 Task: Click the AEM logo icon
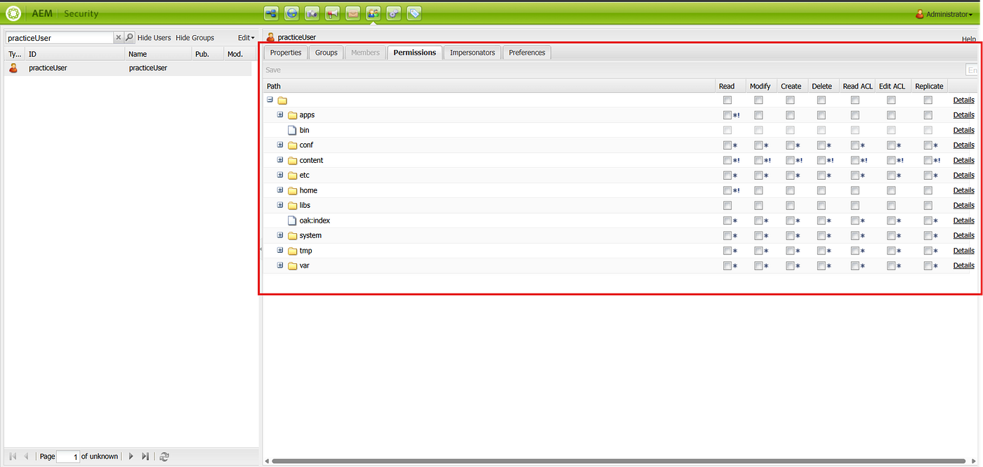tap(13, 13)
